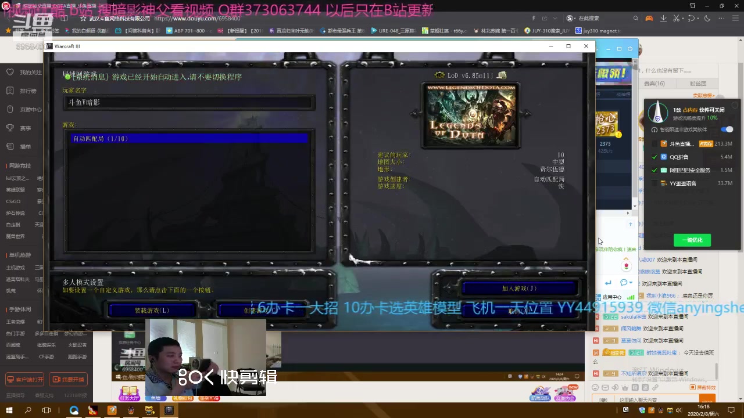Click the player name field 斗鱼V暗影
Viewport: 744px width, 418px height.
(189, 102)
